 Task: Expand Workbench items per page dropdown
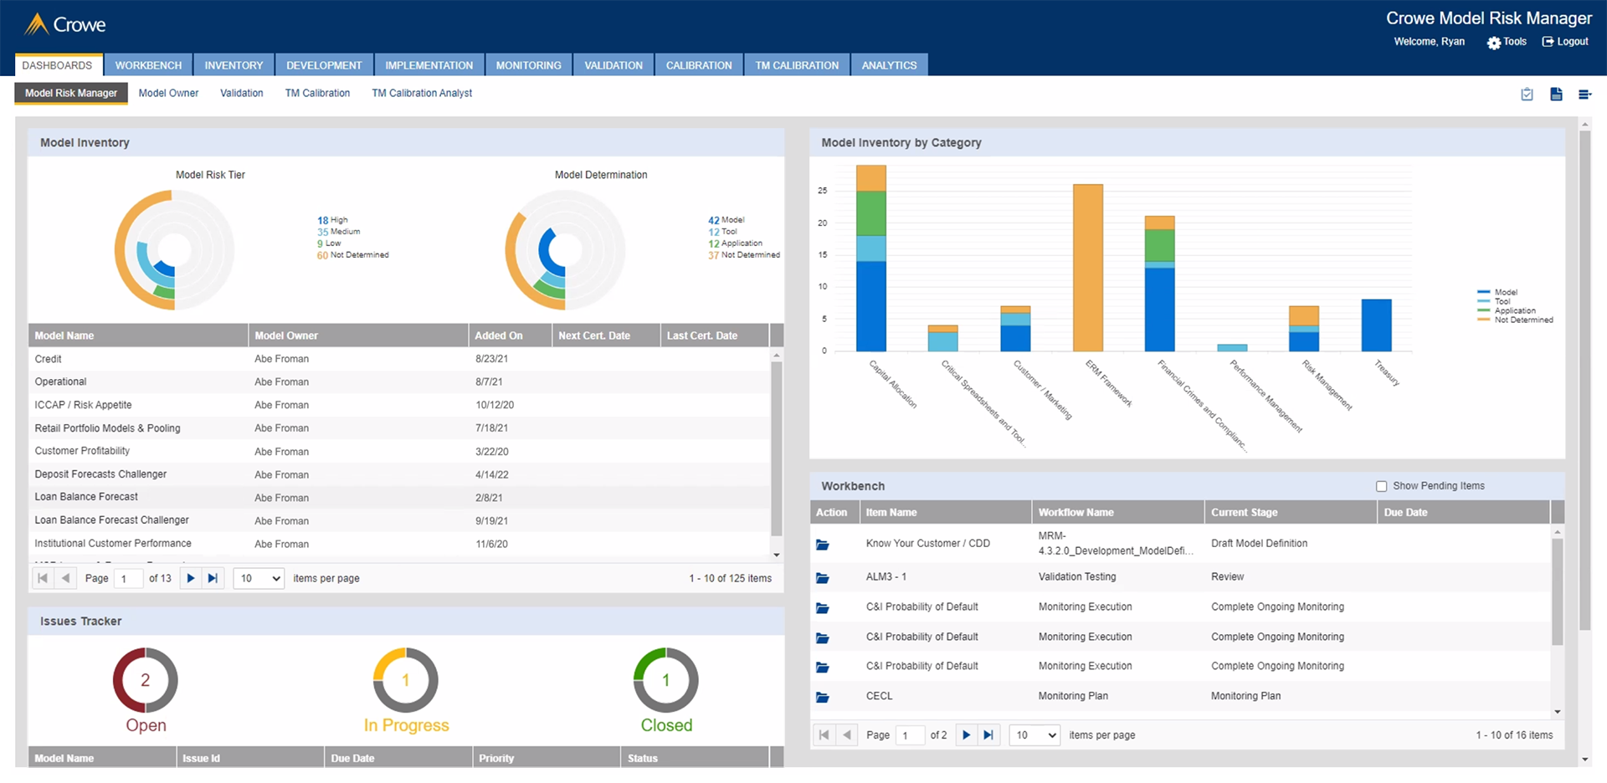pyautogui.click(x=1035, y=735)
